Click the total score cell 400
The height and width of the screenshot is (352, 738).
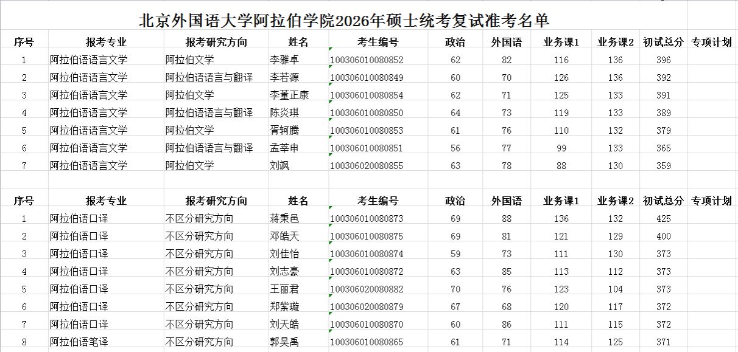(663, 236)
